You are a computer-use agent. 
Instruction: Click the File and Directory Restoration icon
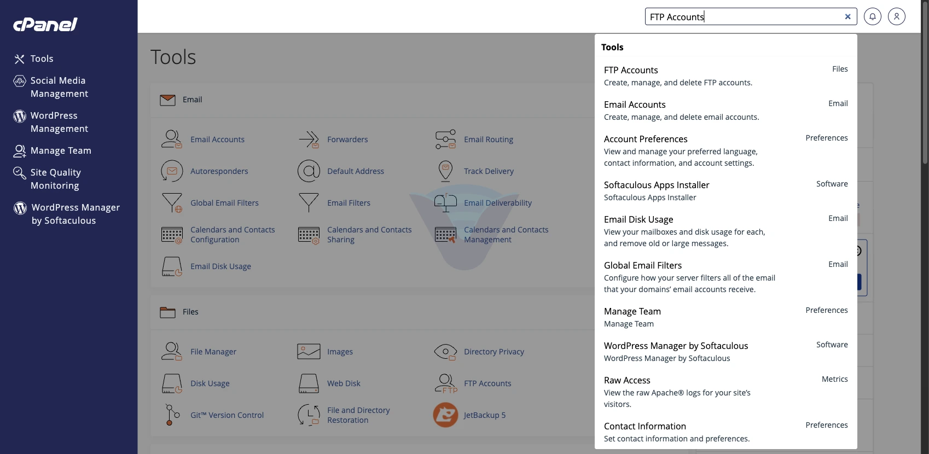309,415
